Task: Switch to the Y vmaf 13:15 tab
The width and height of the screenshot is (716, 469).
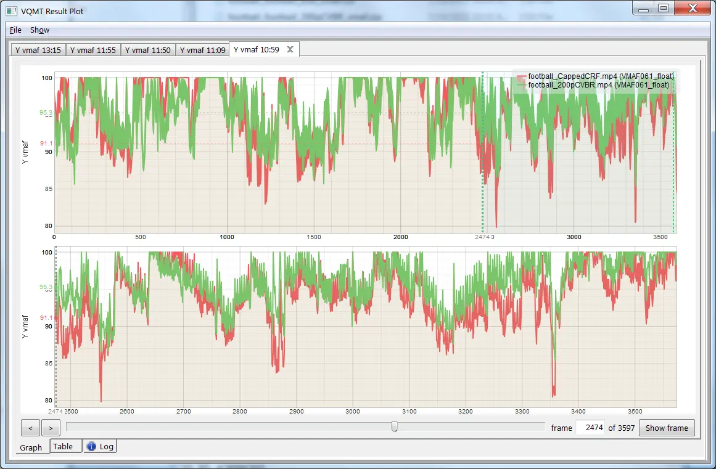Action: pos(38,51)
